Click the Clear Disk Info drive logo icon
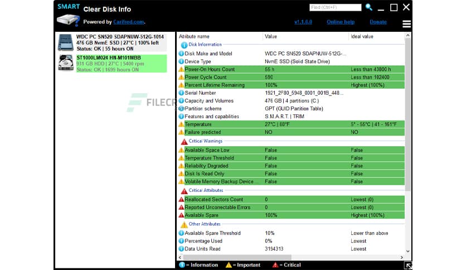This screenshot has width=466, height=270. [x=69, y=20]
